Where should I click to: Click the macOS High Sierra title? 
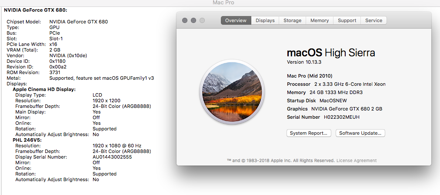(331, 52)
